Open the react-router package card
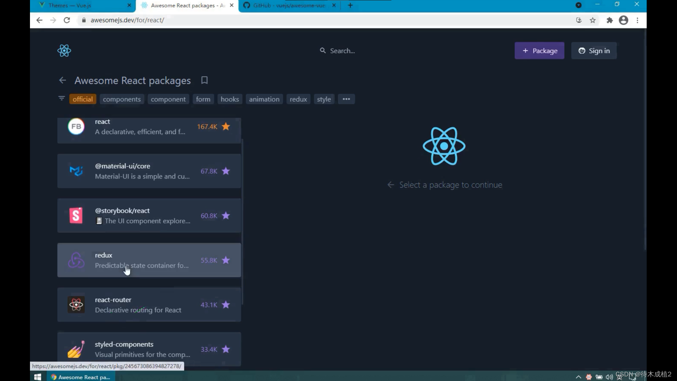 click(149, 305)
